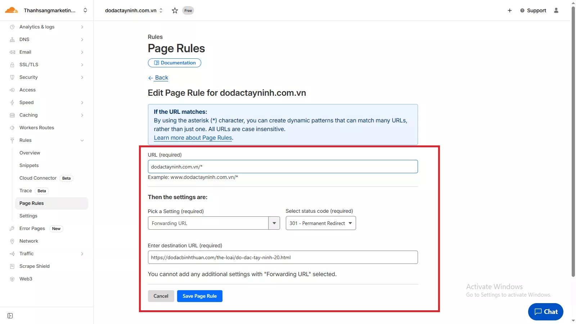Click the Cloudflare logo icon
576x324 pixels.
(11, 10)
